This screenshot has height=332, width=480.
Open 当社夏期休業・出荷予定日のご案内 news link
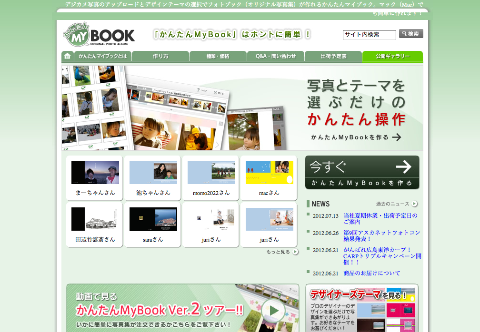pyautogui.click(x=380, y=218)
